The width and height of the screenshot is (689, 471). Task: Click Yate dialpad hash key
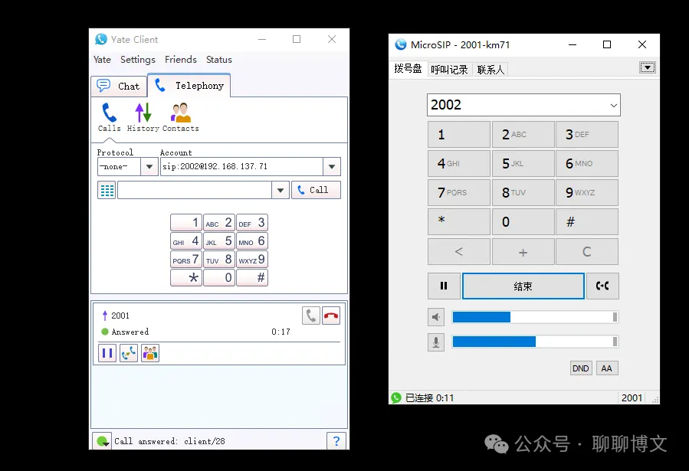tap(252, 278)
